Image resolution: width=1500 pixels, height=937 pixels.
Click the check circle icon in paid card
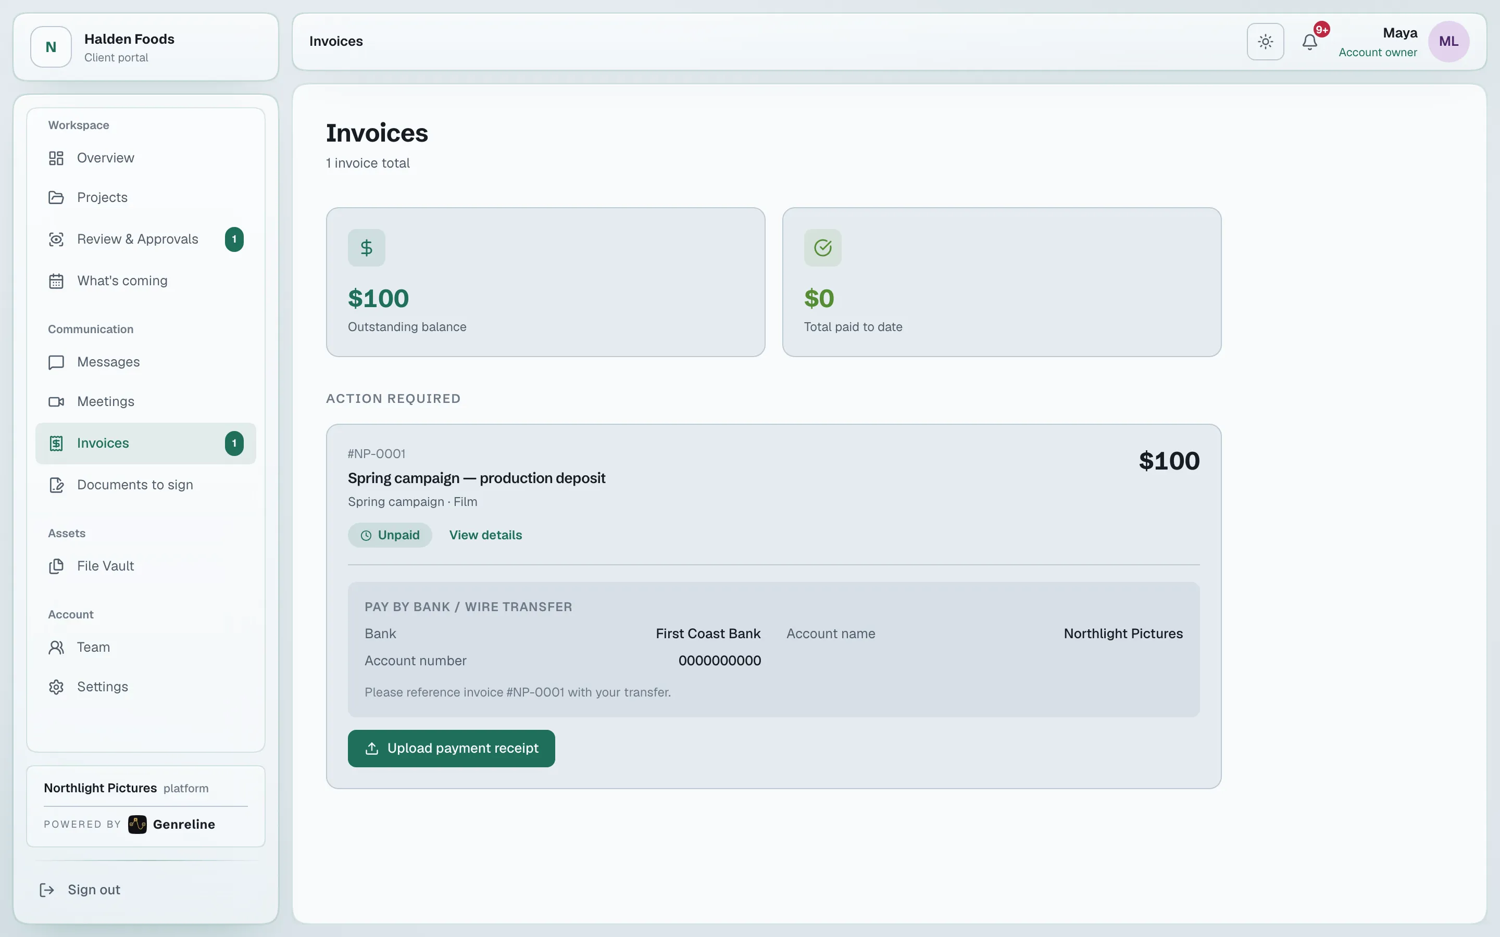[822, 248]
